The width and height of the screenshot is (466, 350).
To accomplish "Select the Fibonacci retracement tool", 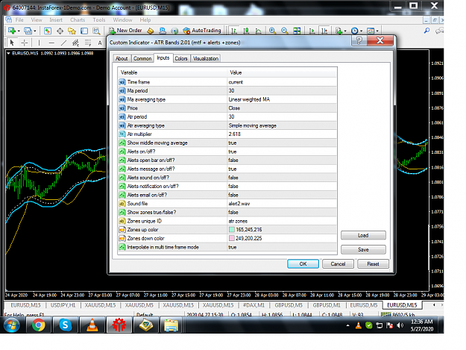I will click(x=88, y=43).
